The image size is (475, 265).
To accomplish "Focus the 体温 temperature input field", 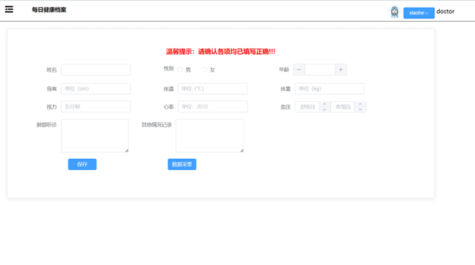I will (x=213, y=89).
